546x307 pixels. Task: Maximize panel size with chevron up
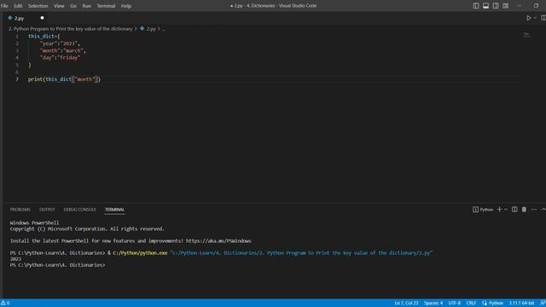click(x=543, y=210)
